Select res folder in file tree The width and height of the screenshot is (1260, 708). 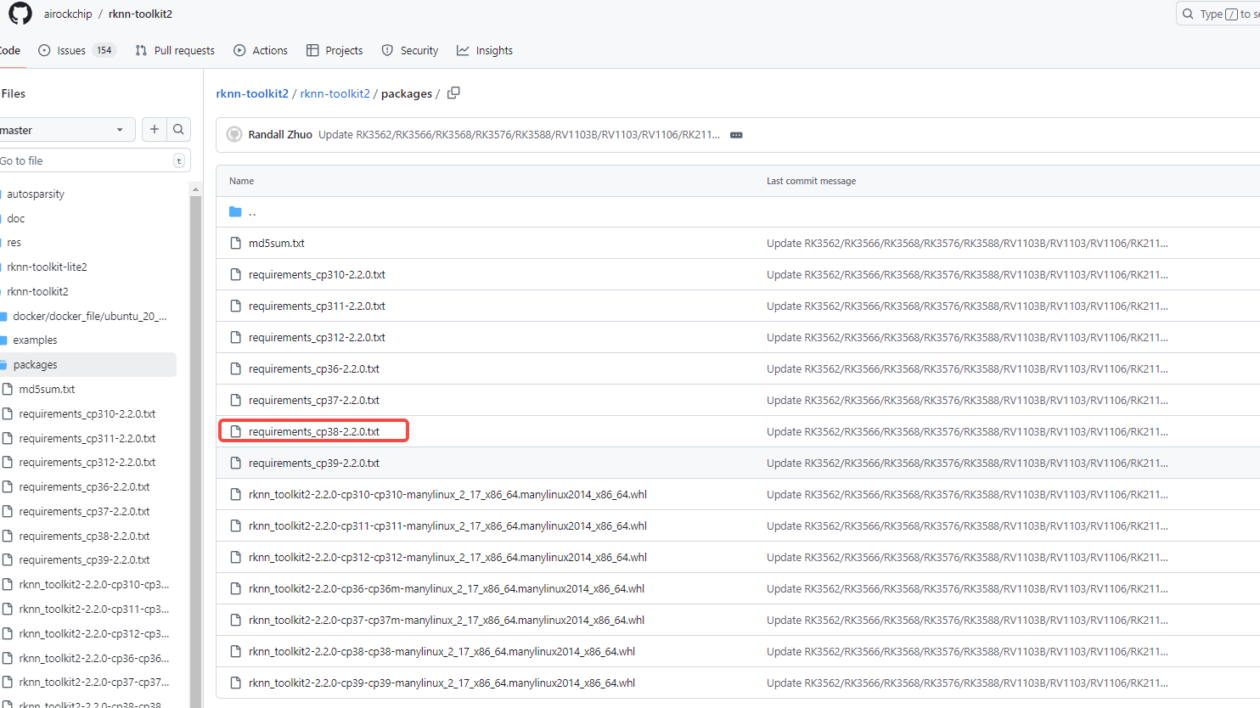point(14,242)
